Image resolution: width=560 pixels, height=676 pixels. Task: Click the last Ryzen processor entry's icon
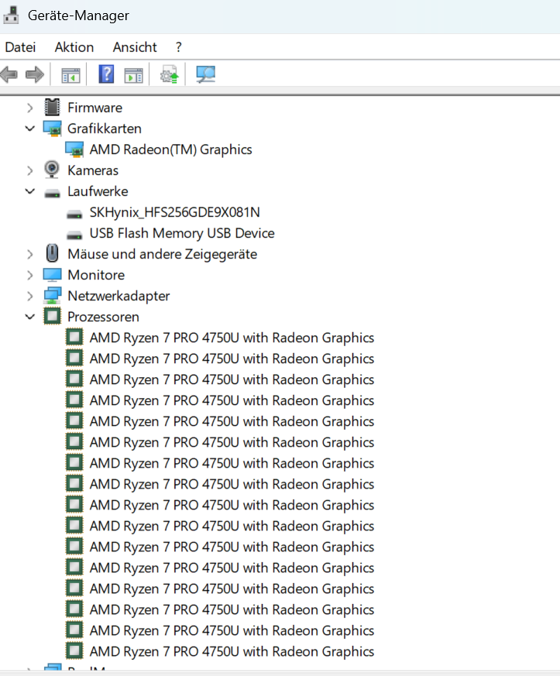(74, 650)
